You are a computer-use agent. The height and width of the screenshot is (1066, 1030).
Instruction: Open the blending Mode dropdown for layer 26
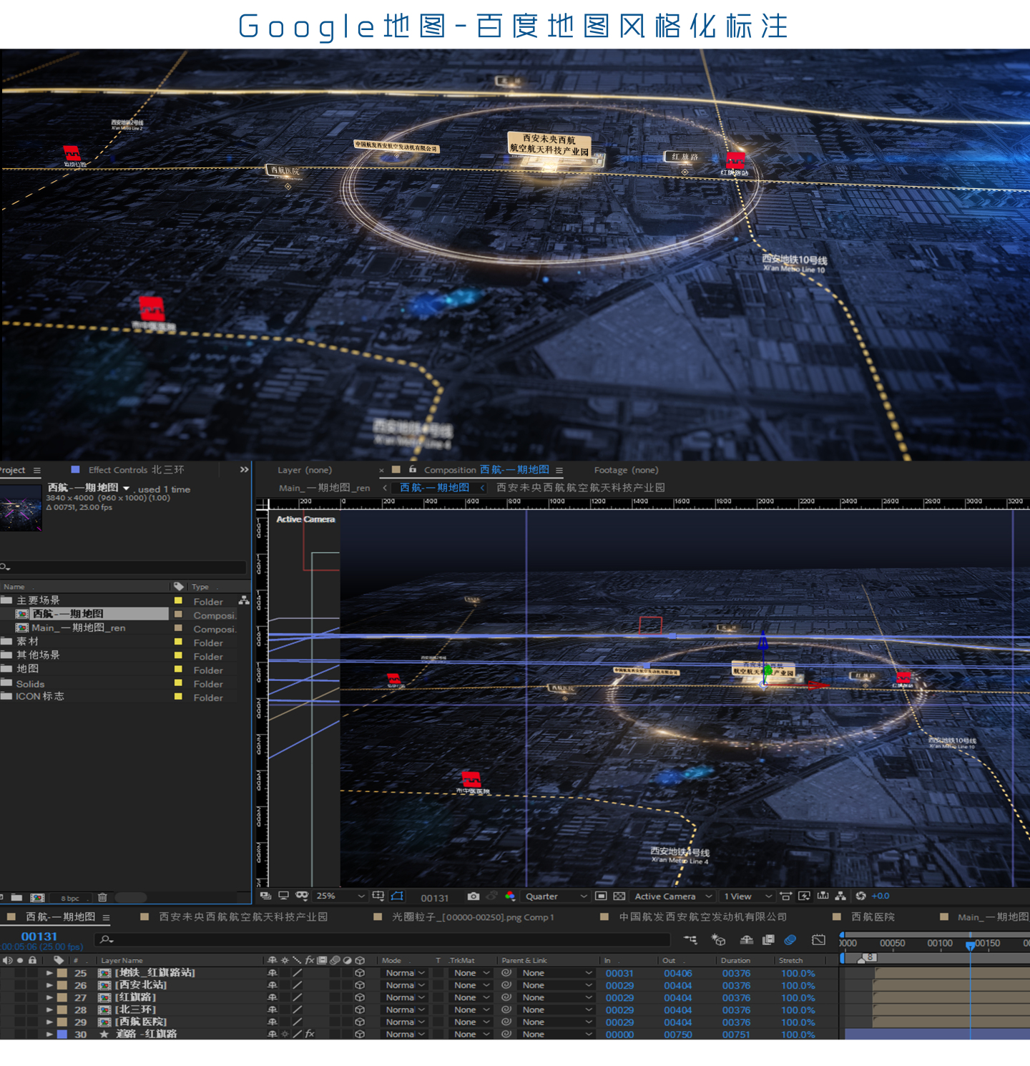coord(405,985)
